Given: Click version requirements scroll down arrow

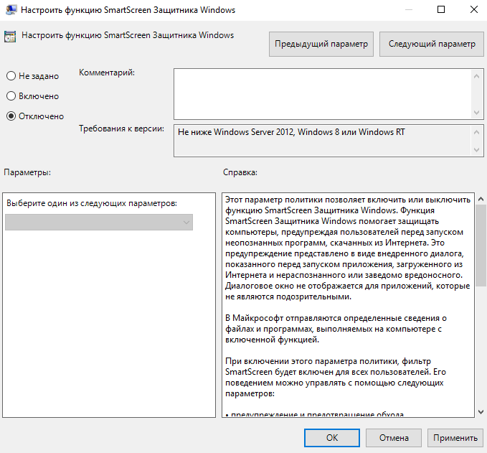Looking at the screenshot, I should (x=477, y=150).
